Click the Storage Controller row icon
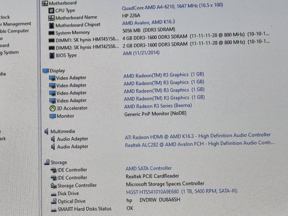The image size is (288, 216). [54, 186]
